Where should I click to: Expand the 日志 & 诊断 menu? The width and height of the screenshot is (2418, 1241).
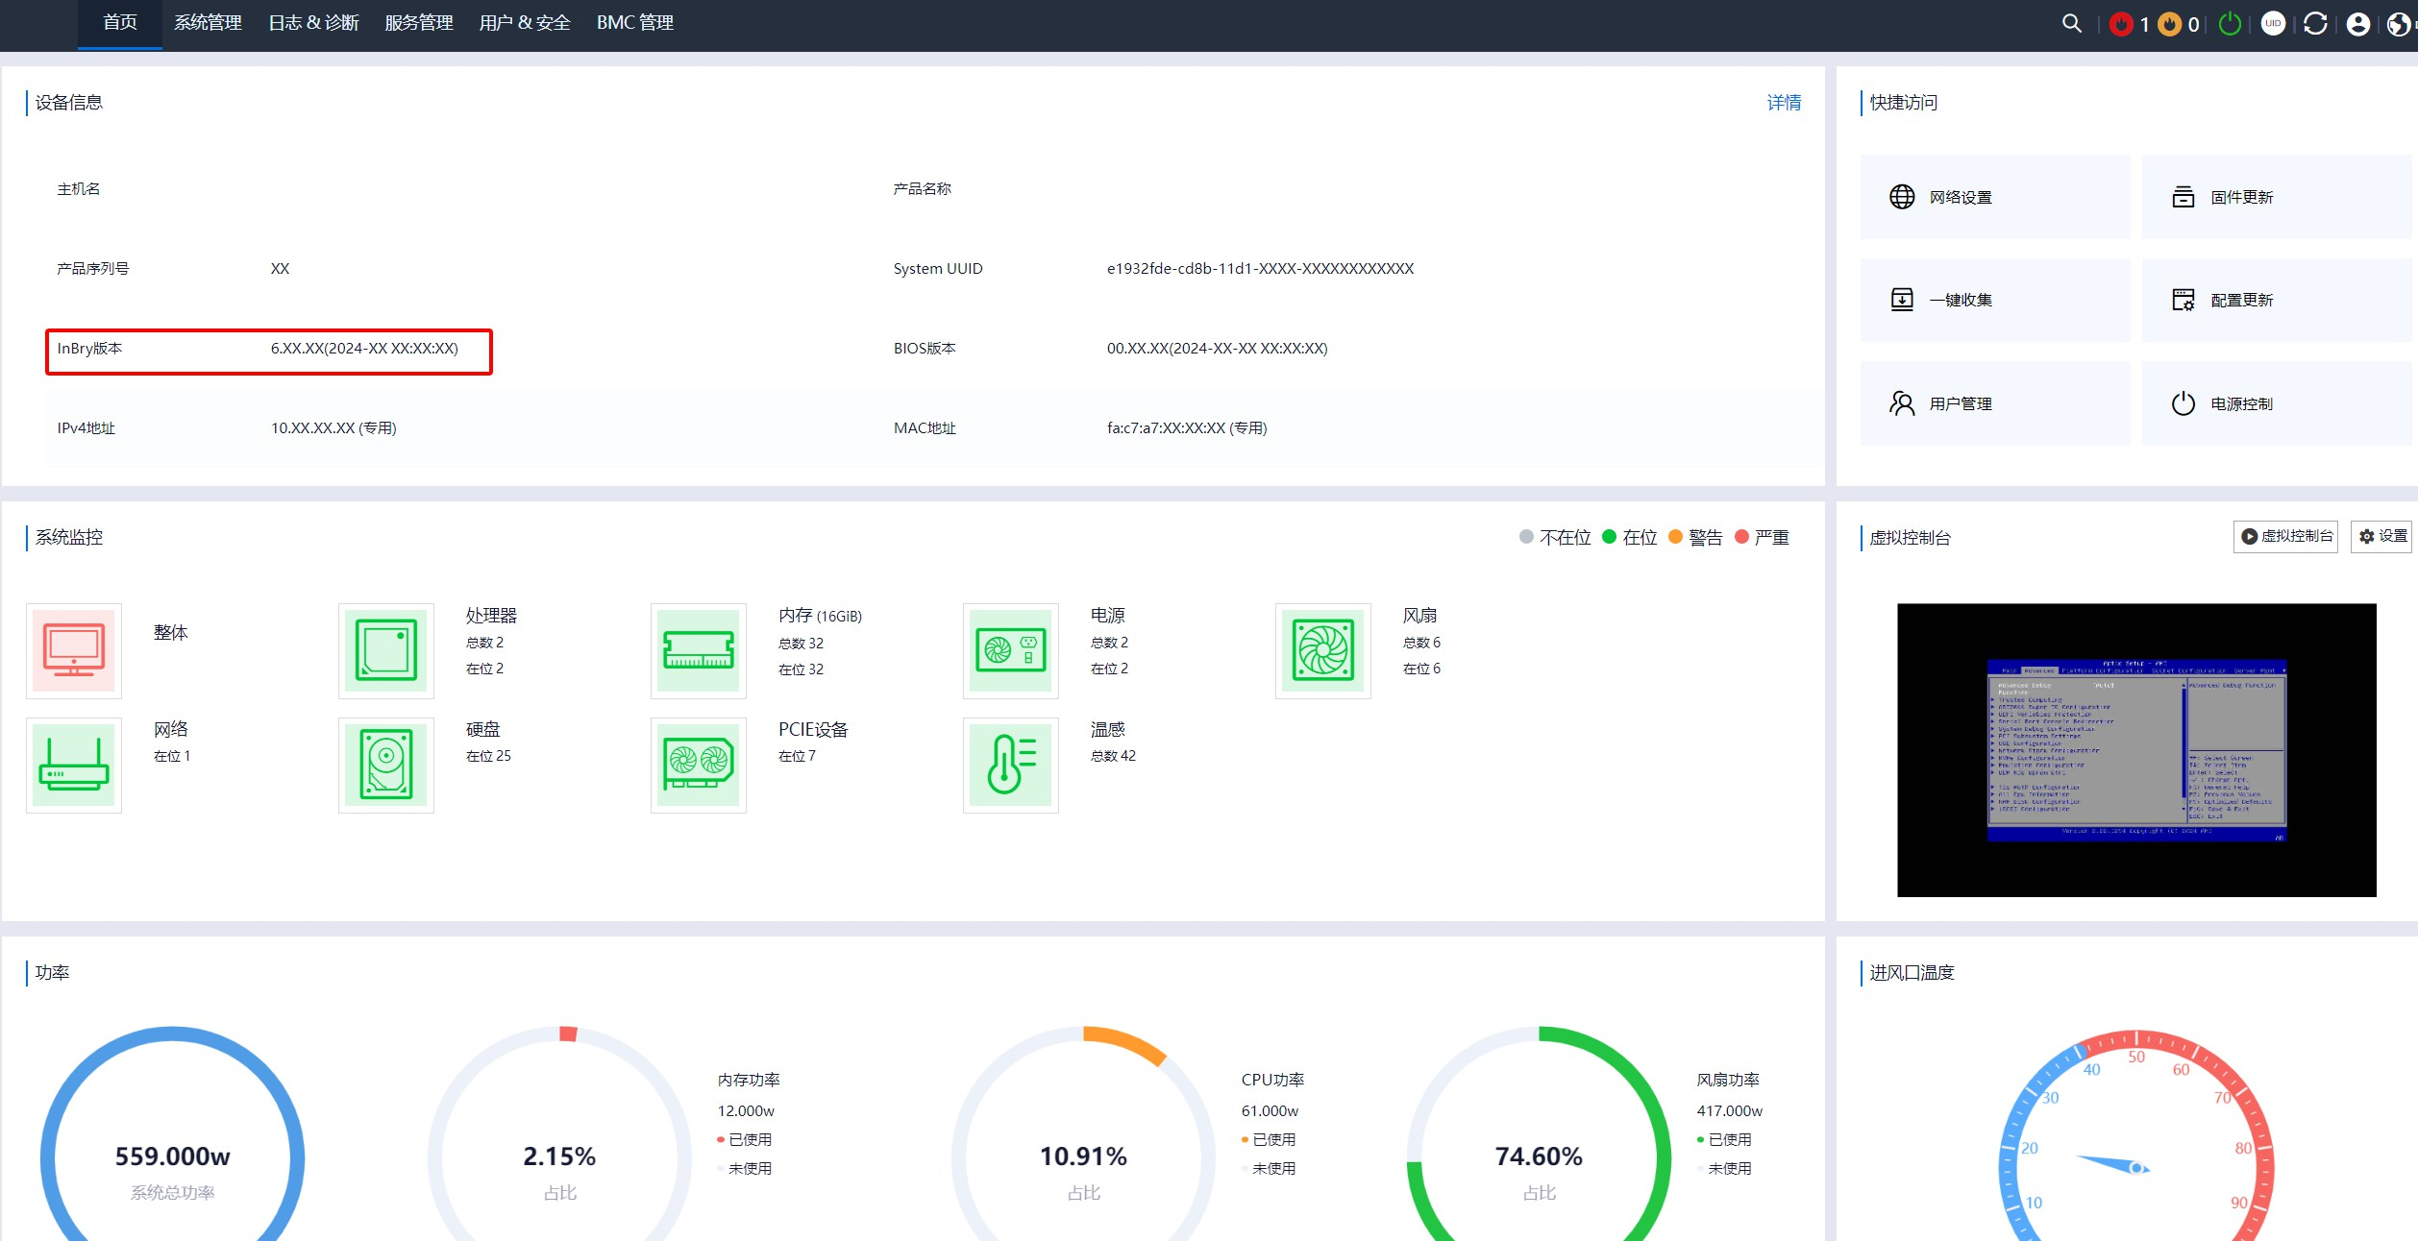point(313,23)
